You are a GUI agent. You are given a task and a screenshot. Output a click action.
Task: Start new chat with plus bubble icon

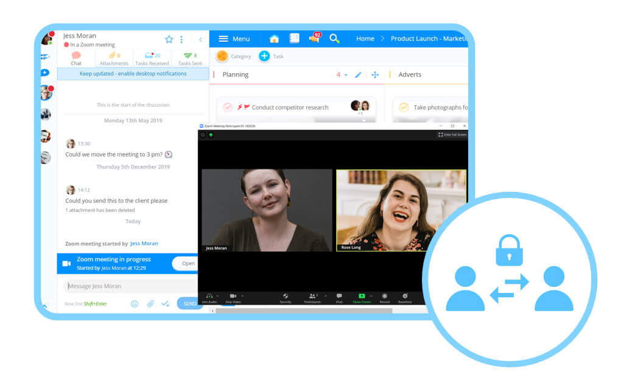[45, 72]
